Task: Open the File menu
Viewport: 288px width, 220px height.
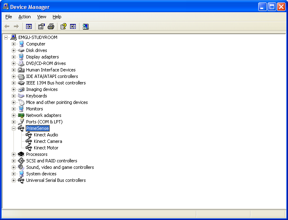Action: pos(9,17)
